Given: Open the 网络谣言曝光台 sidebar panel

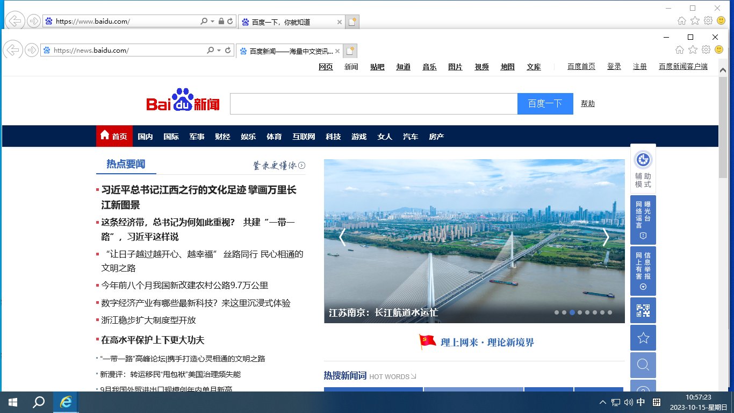Looking at the screenshot, I should click(643, 219).
